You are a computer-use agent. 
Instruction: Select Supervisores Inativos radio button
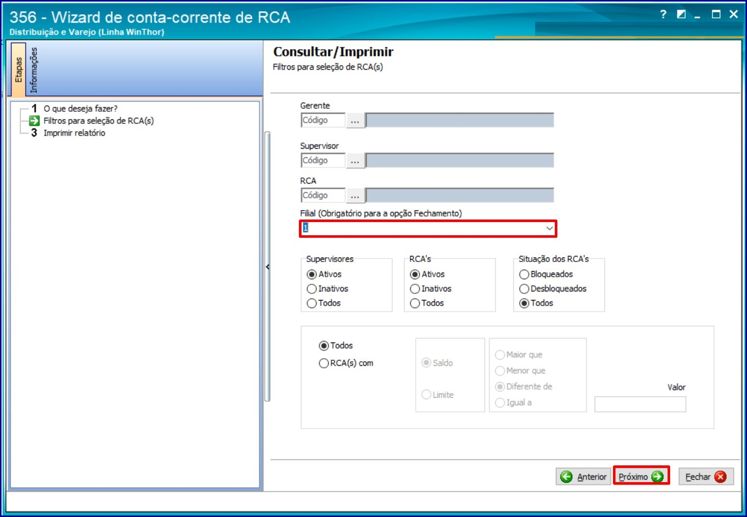point(312,289)
